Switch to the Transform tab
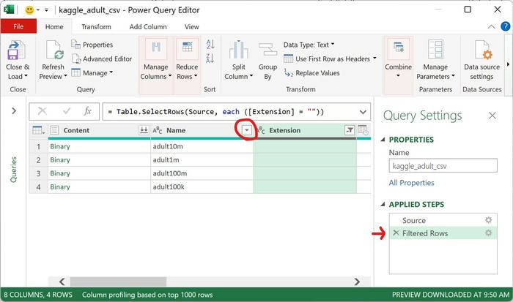513x302 pixels. [x=96, y=27]
